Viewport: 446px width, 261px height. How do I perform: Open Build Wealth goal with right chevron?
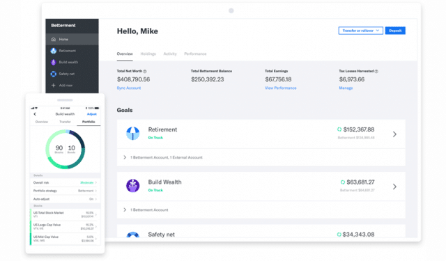[394, 187]
